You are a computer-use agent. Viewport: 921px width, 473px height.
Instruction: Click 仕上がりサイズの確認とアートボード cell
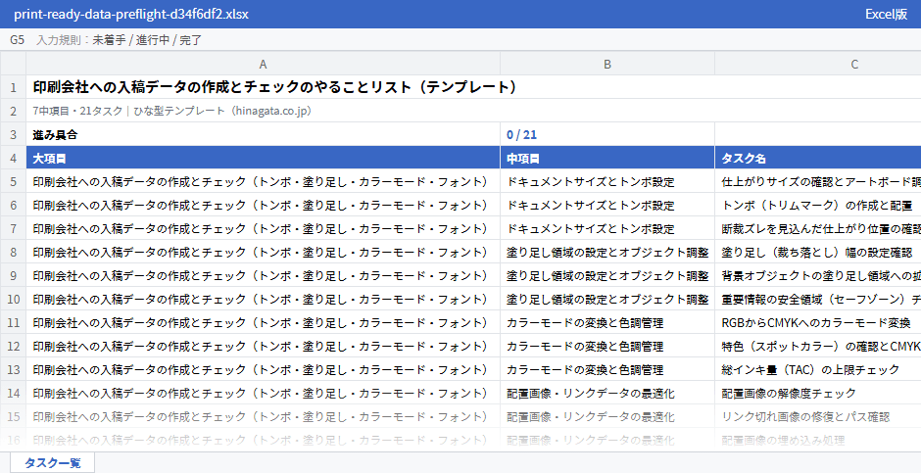tap(817, 181)
